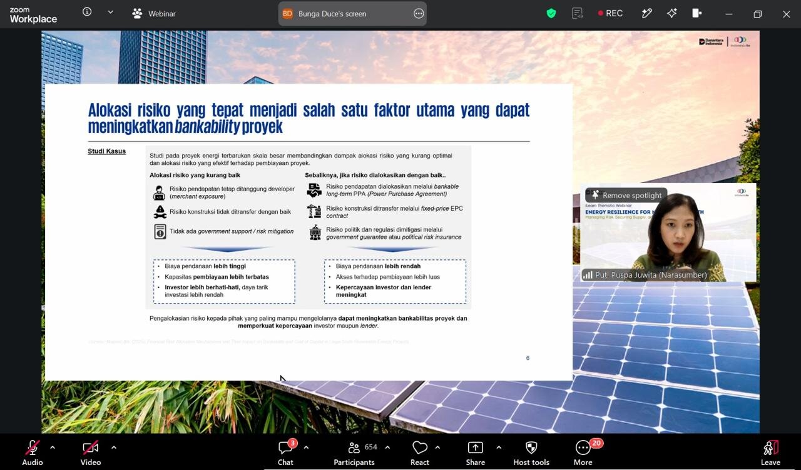
Task: Expand the video options chevron
Action: click(113, 447)
